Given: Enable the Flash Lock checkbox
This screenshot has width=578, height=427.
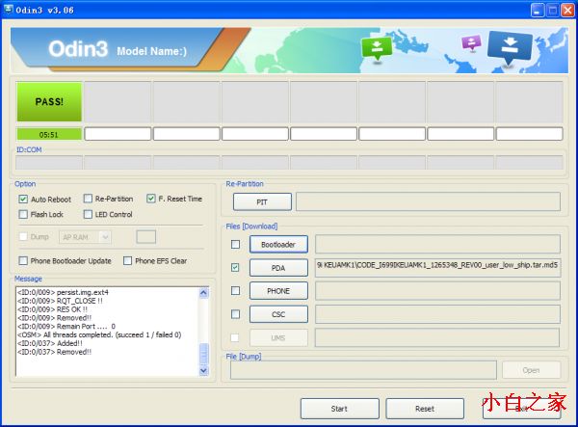Looking at the screenshot, I should tap(23, 214).
